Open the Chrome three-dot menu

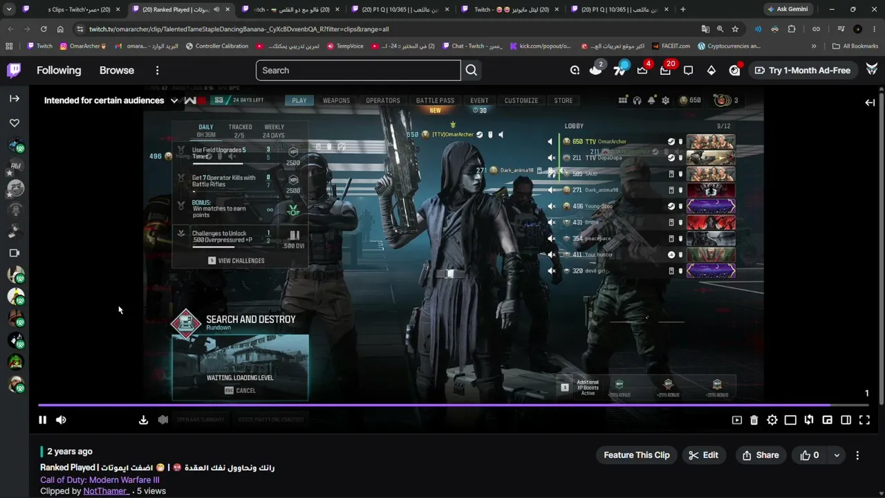click(874, 29)
